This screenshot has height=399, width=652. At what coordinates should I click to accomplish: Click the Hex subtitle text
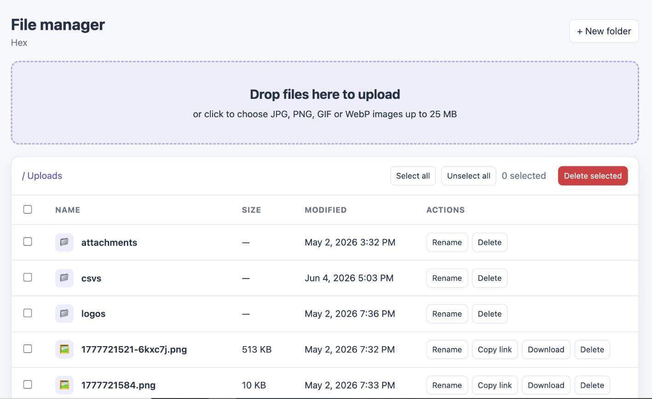point(19,43)
